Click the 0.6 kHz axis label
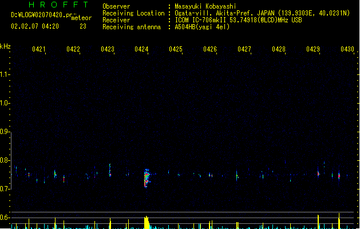 (5, 218)
